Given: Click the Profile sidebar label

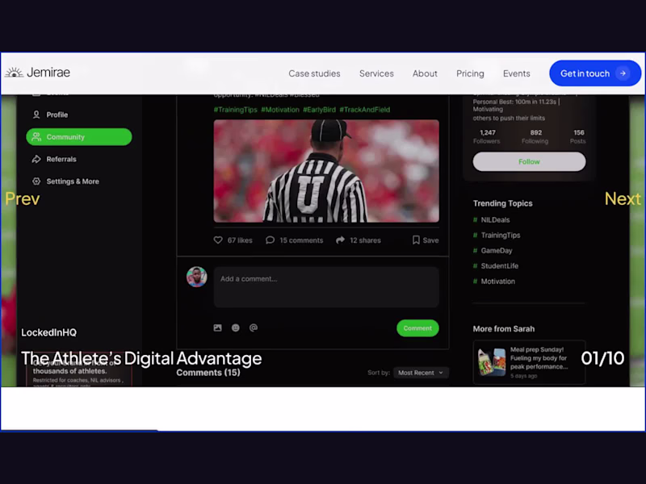Looking at the screenshot, I should (57, 115).
